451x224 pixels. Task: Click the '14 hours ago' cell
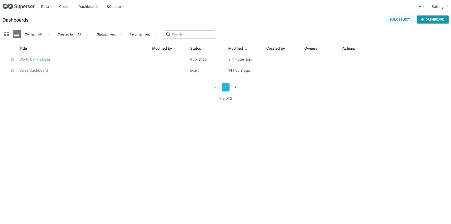pyautogui.click(x=239, y=70)
